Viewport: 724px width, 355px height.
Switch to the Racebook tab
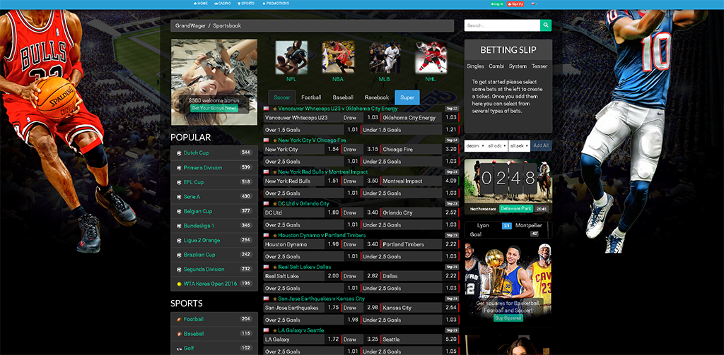[x=377, y=97]
